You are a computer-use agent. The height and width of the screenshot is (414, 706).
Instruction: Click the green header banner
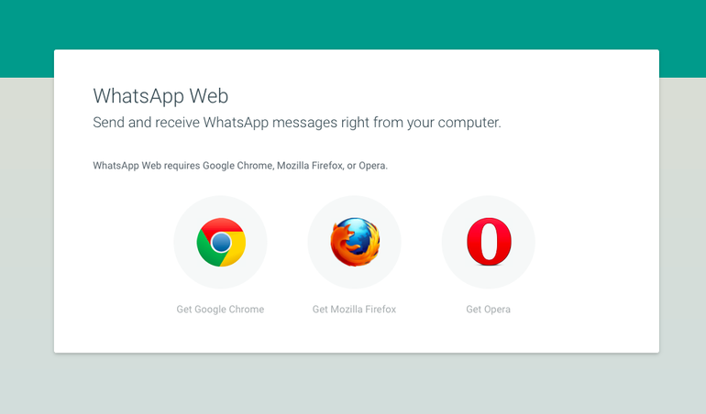pos(353,25)
